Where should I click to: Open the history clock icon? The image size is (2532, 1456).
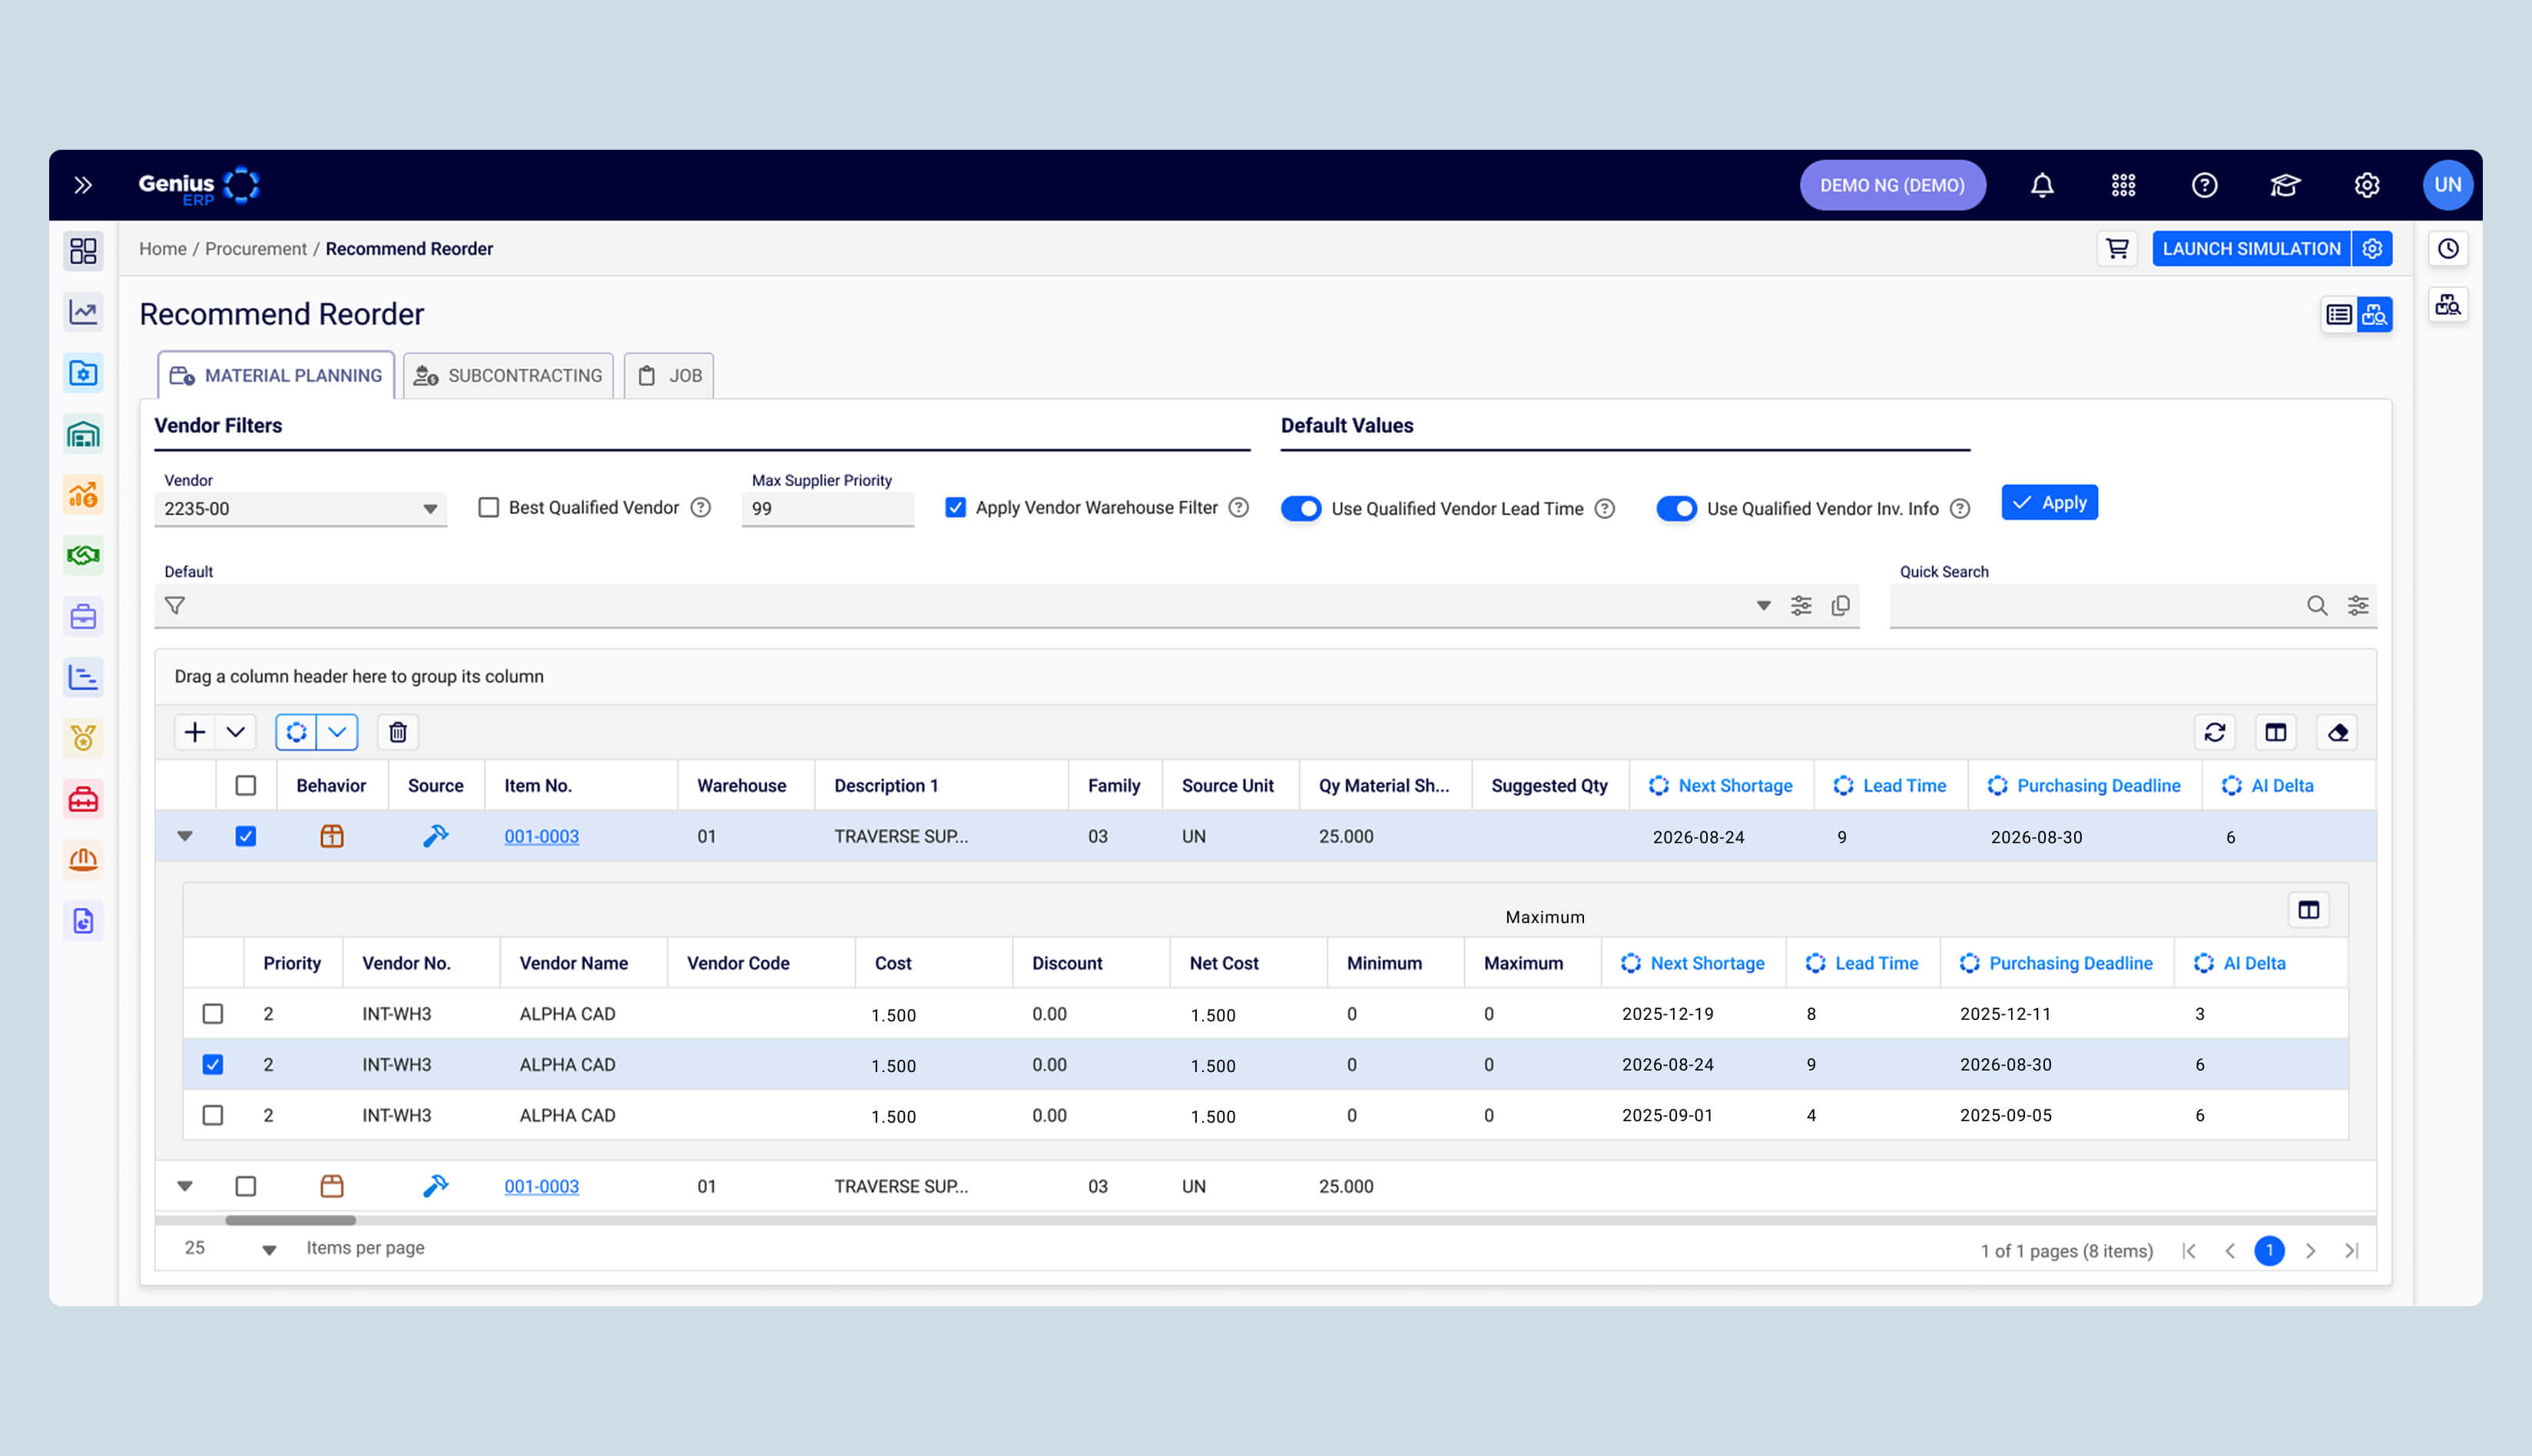click(2447, 249)
